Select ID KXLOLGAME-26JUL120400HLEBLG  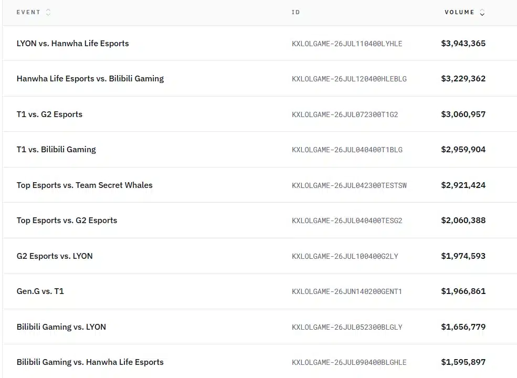(x=349, y=79)
